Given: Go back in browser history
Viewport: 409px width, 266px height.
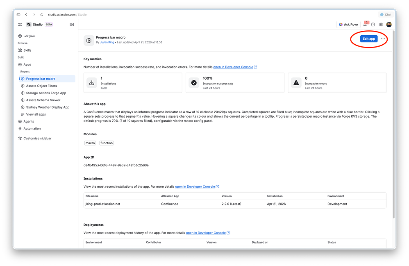Looking at the screenshot, I should coord(26,15).
